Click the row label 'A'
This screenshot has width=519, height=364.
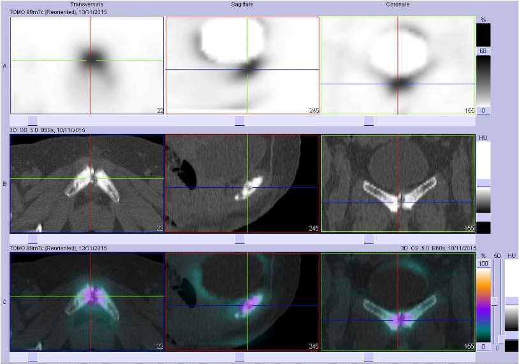coord(4,66)
